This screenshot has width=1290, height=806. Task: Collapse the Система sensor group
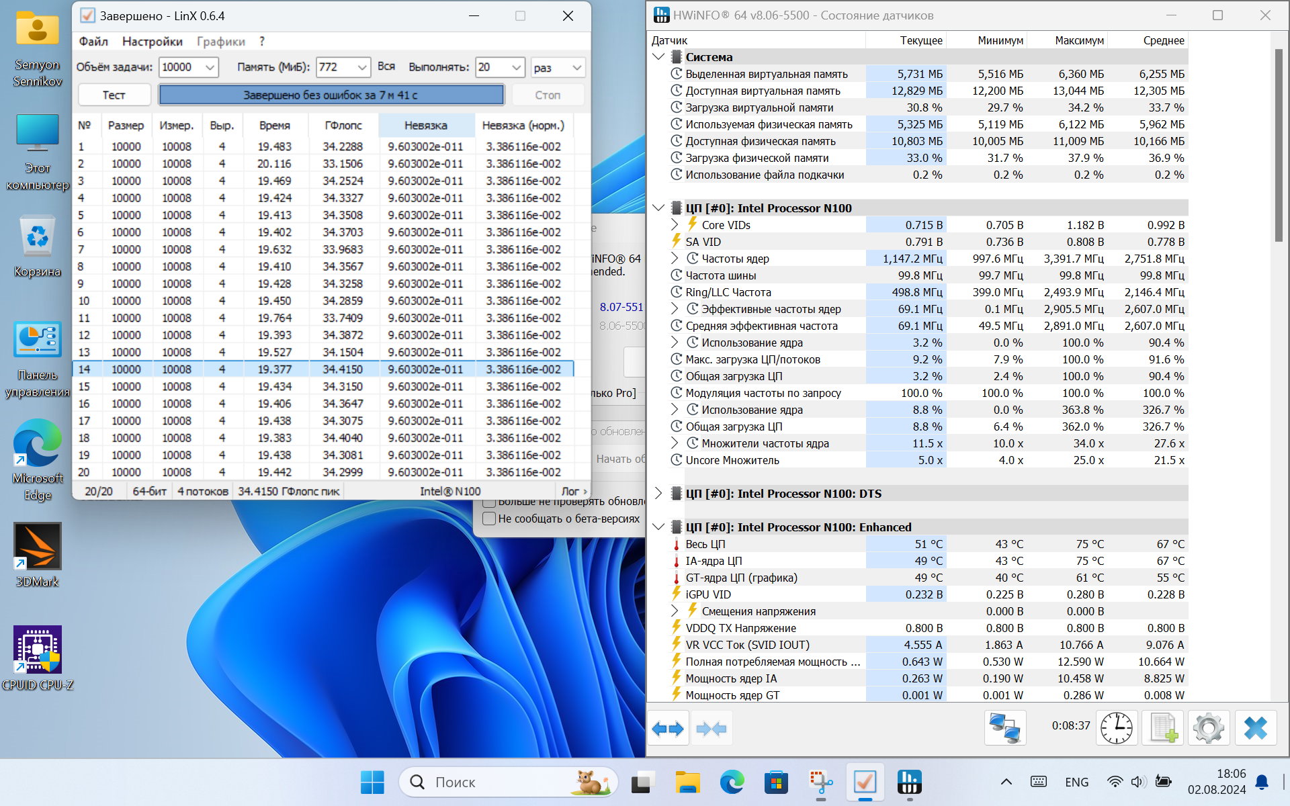[658, 57]
